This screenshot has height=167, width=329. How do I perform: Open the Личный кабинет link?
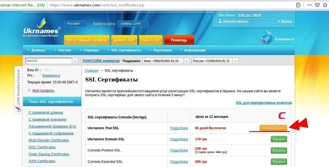236,21
